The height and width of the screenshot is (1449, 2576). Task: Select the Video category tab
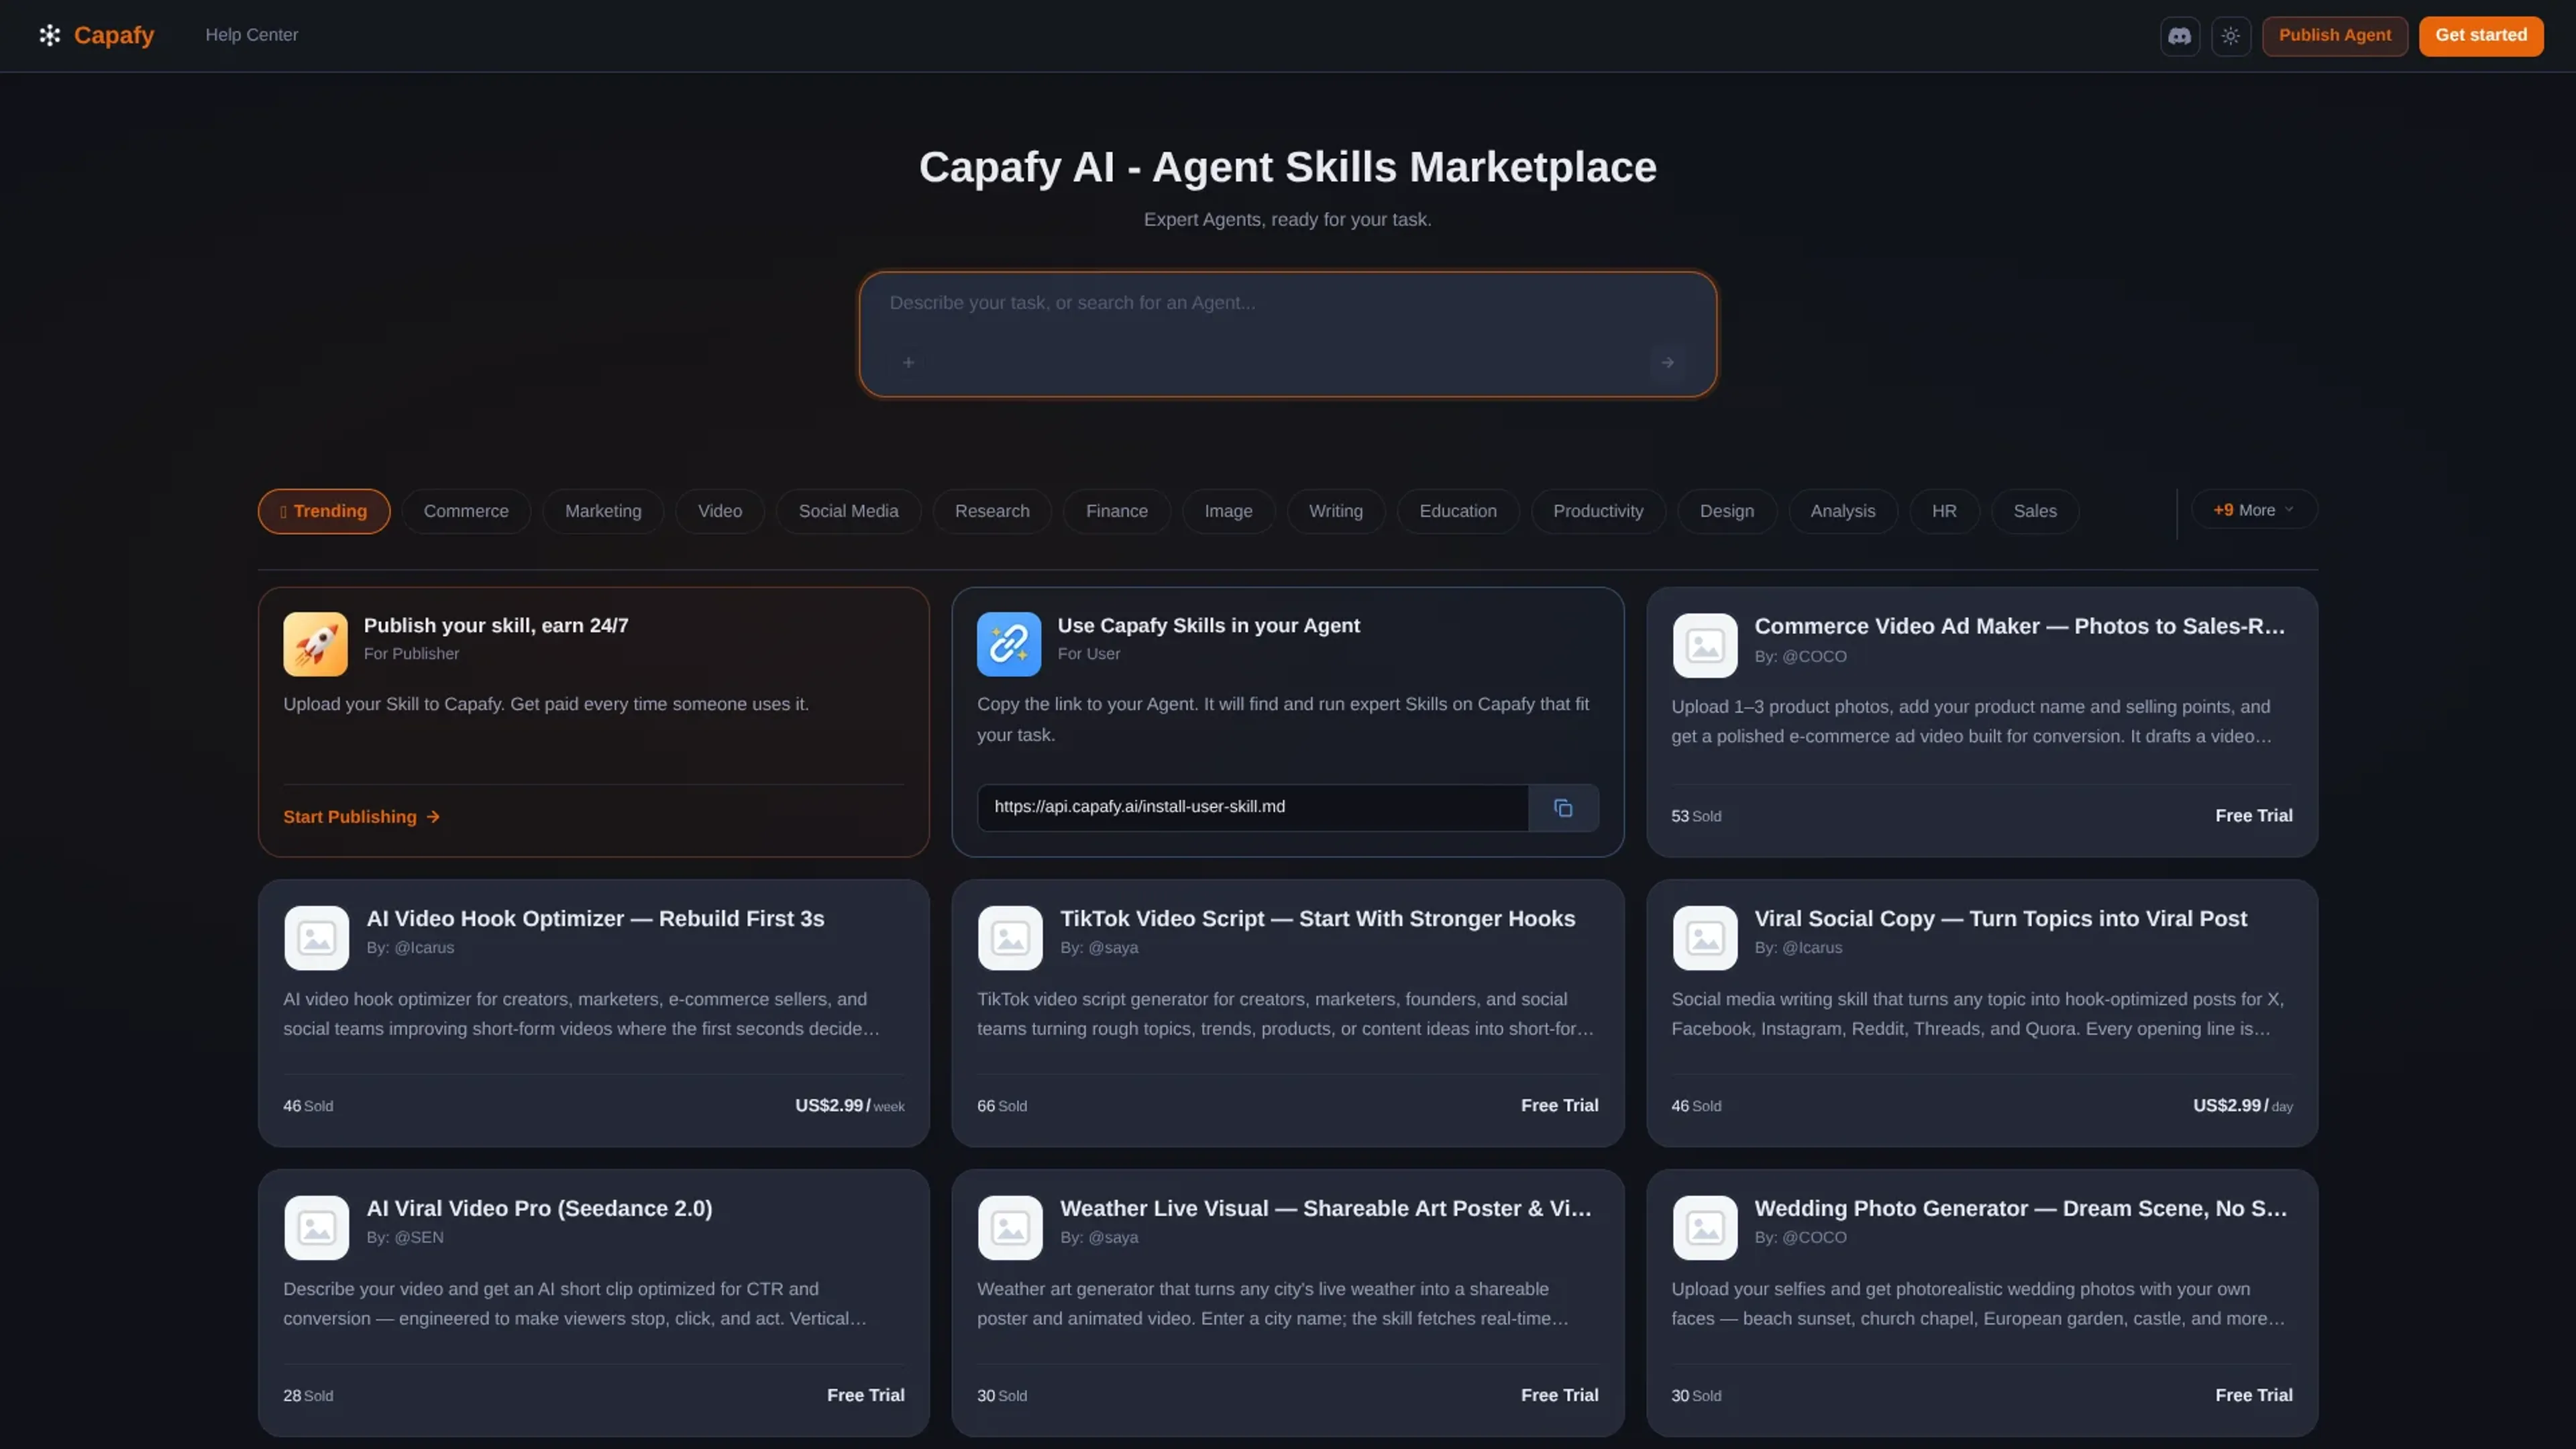click(x=720, y=511)
